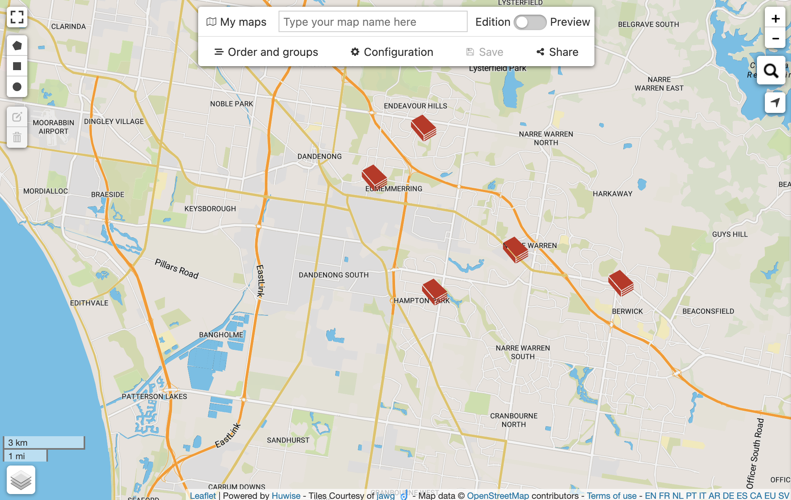
Task: Zoom in on the map
Action: (775, 18)
